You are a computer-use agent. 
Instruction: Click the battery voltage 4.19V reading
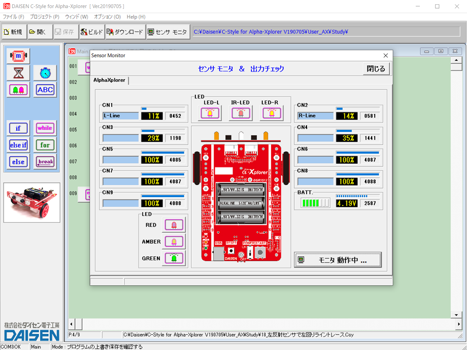tap(347, 203)
